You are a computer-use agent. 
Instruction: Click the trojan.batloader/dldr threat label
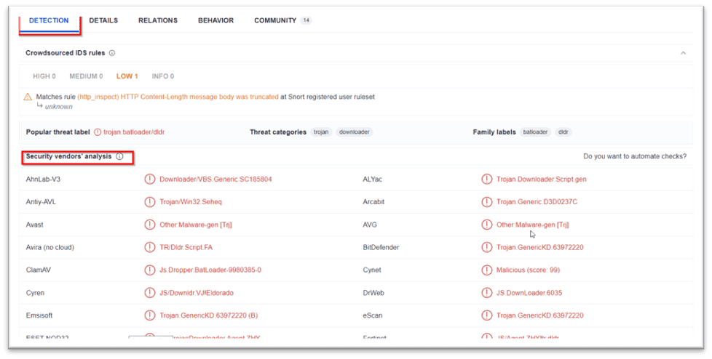click(x=135, y=132)
